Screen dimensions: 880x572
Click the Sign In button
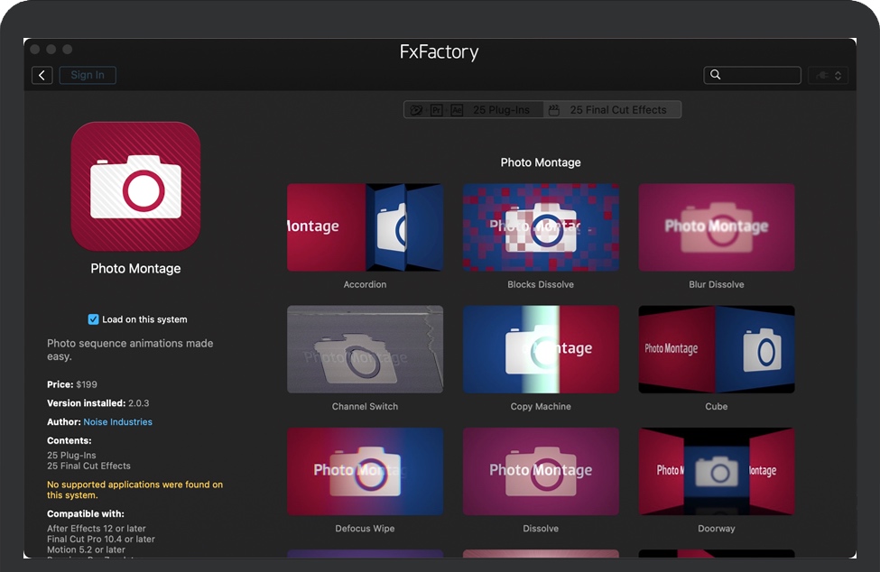(88, 75)
